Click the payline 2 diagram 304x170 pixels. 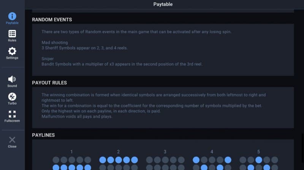118,163
